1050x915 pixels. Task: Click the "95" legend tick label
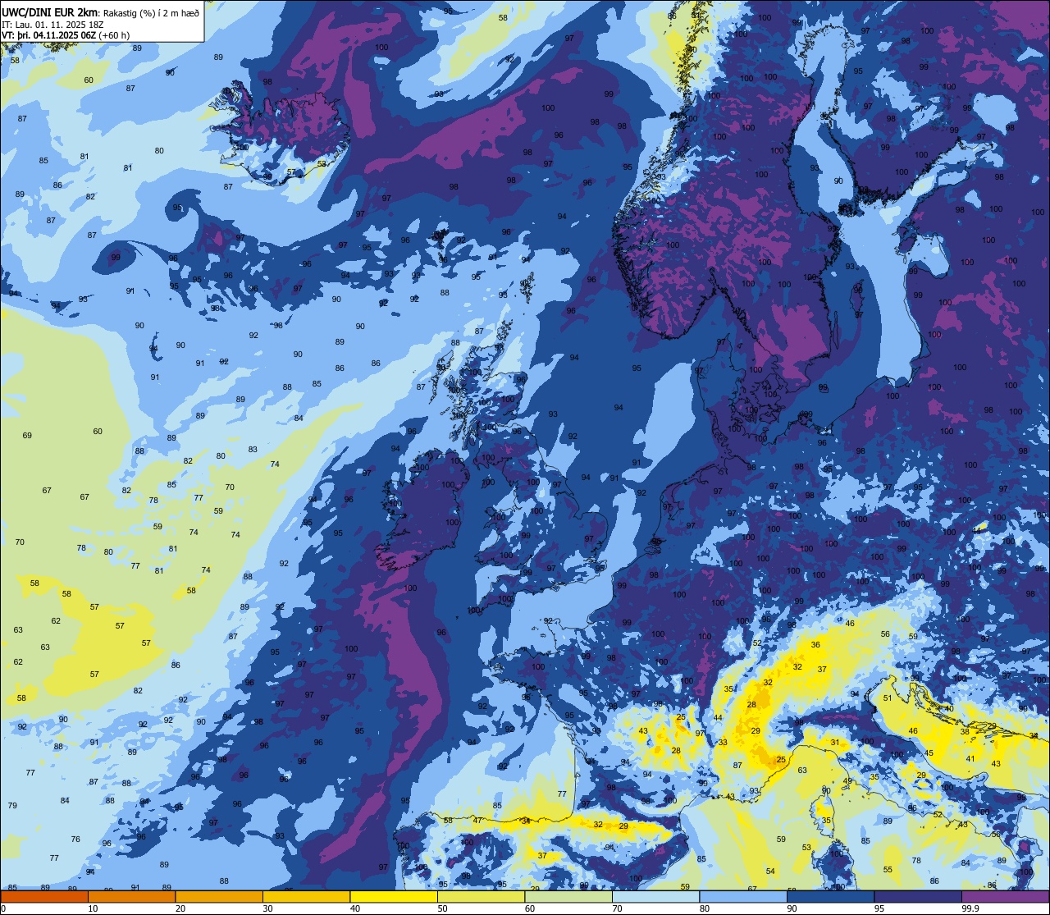[x=880, y=908]
